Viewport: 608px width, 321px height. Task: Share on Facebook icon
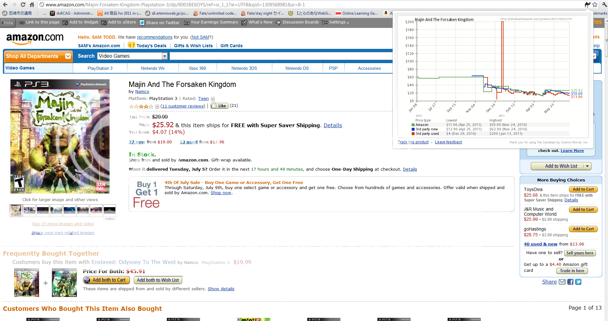click(x=570, y=282)
